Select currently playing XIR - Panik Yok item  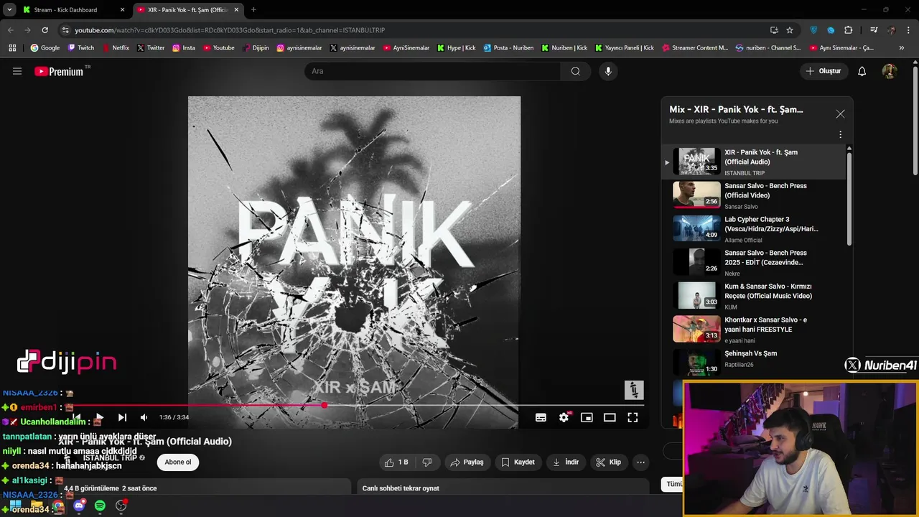753,162
